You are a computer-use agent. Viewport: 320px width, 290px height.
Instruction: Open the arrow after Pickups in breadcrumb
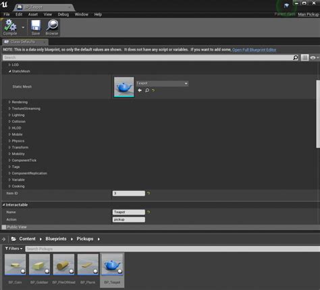point(99,239)
